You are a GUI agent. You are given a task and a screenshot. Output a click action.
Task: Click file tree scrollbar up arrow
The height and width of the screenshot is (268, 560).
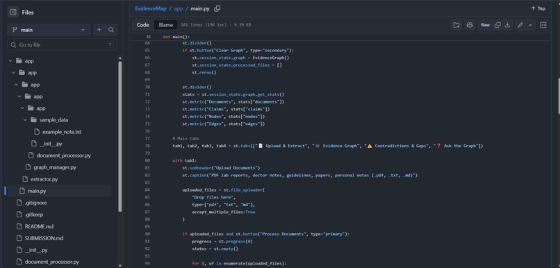(x=120, y=58)
